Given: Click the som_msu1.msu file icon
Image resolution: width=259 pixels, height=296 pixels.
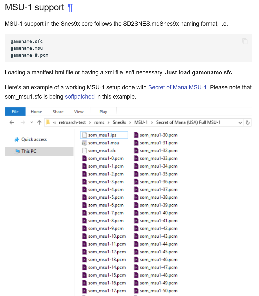Looking at the screenshot, I should pos(84,143).
